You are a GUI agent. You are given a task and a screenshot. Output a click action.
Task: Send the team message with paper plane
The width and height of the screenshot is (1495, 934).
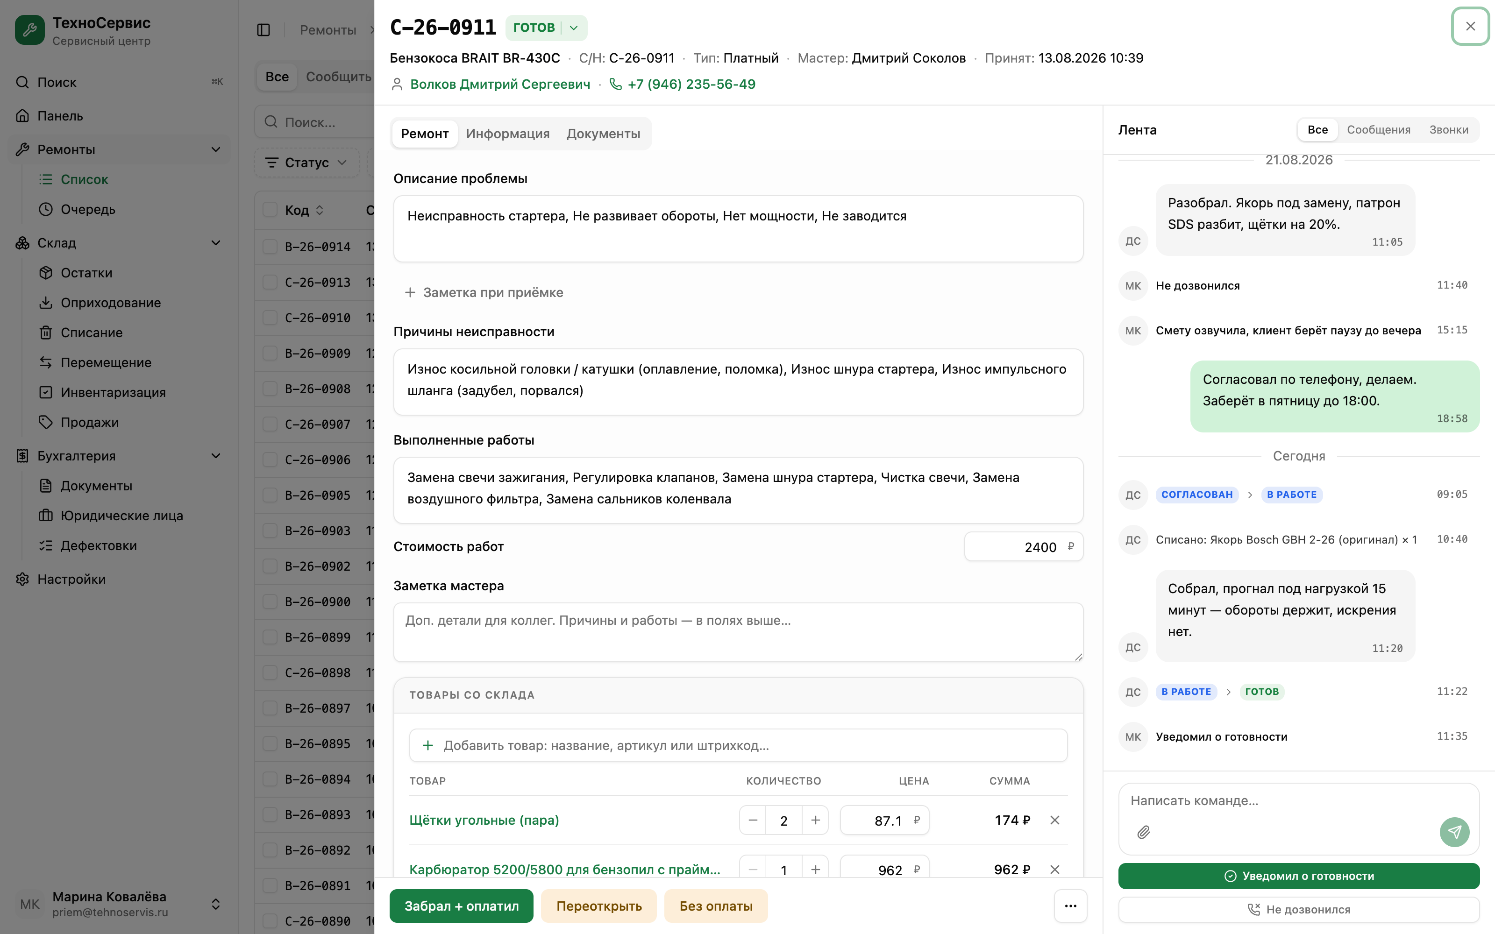[x=1455, y=832]
